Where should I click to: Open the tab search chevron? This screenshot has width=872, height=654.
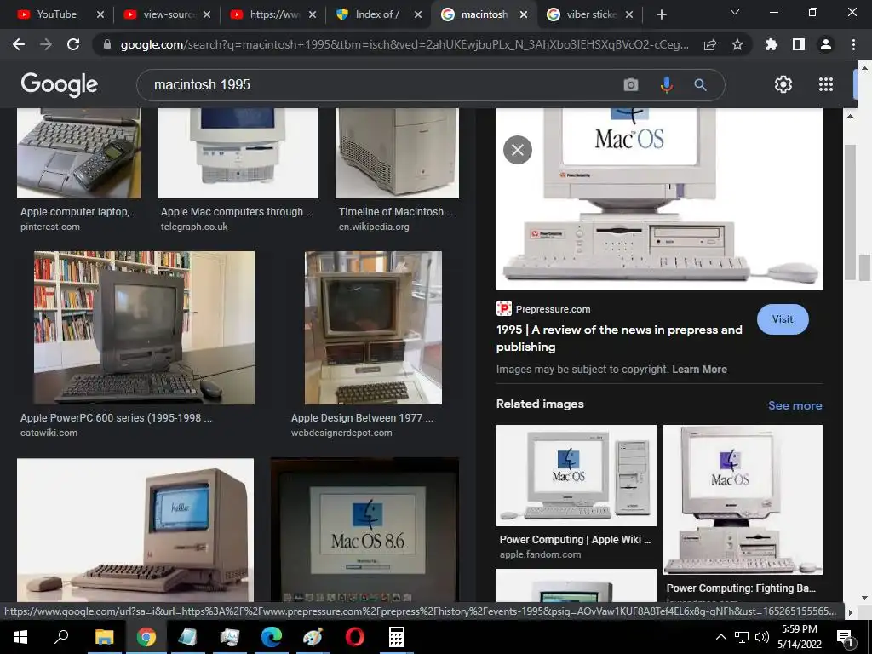pyautogui.click(x=735, y=12)
